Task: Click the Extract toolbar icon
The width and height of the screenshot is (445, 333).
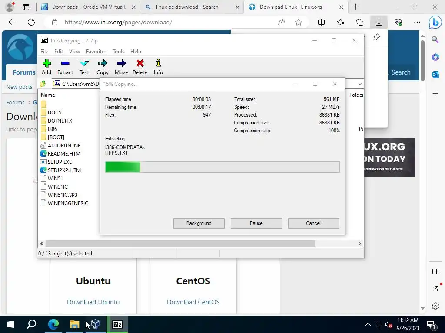Action: point(65,67)
